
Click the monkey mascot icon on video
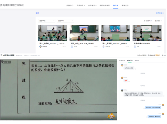(x=111, y=116)
